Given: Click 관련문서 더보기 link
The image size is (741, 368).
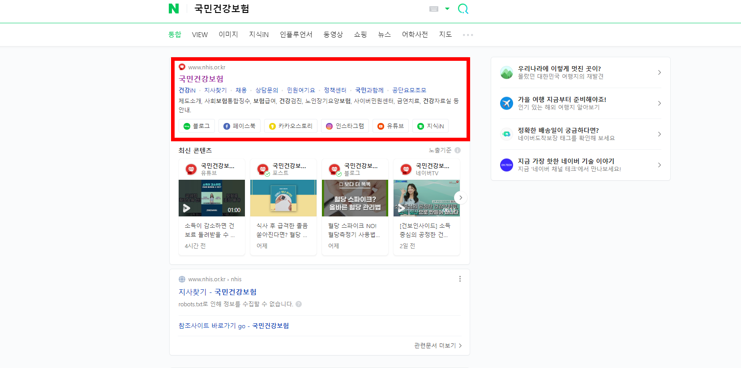Looking at the screenshot, I should 438,346.
